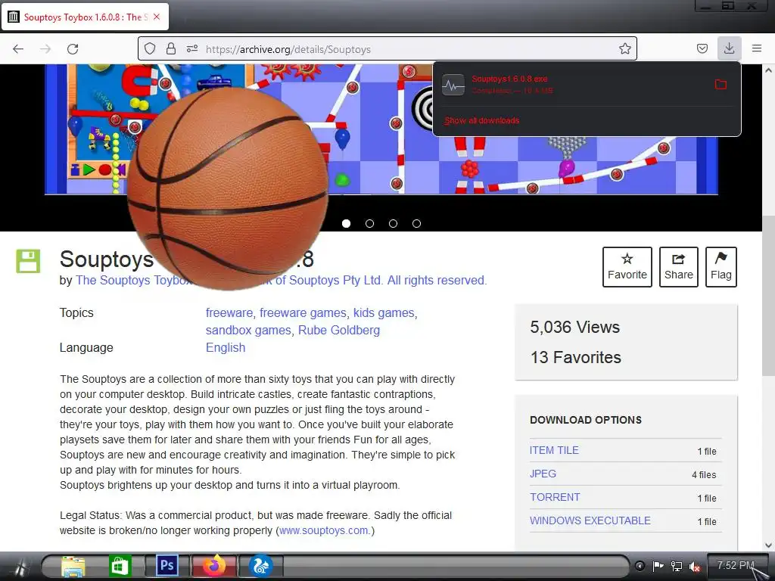Screen dimensions: 775x581
Task: Click the Souptoys Pty Ltd creator link
Action: (x=281, y=280)
